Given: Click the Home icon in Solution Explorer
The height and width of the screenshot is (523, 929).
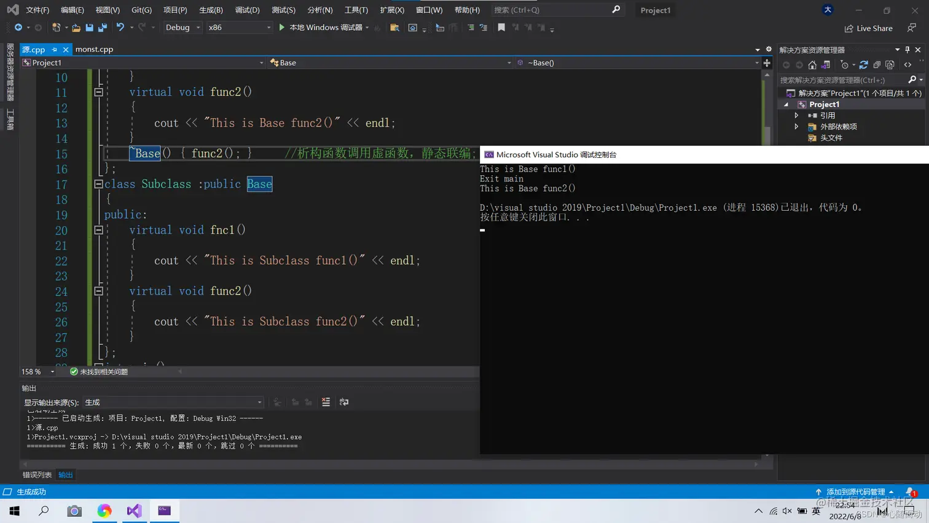Looking at the screenshot, I should pyautogui.click(x=812, y=65).
